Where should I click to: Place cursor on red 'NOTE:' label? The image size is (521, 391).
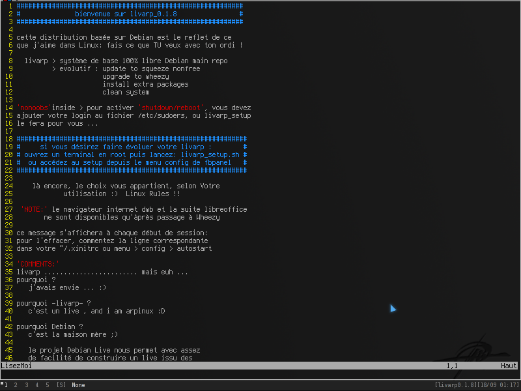(35, 209)
